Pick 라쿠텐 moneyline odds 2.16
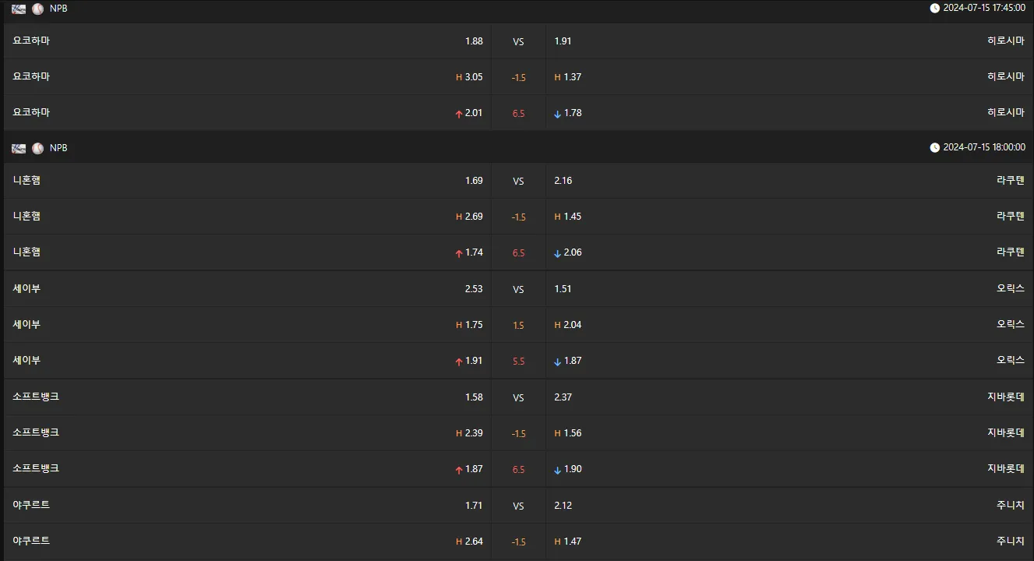Screen dimensions: 1034x561 coord(563,181)
